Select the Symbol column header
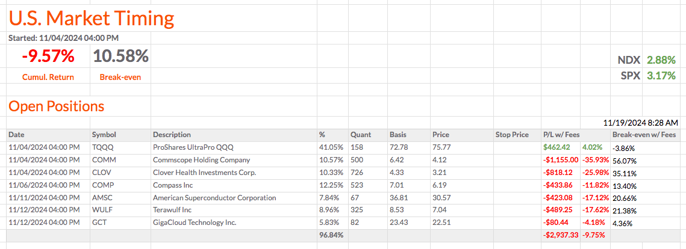Viewport: 686px width, 249px height. click(x=104, y=135)
